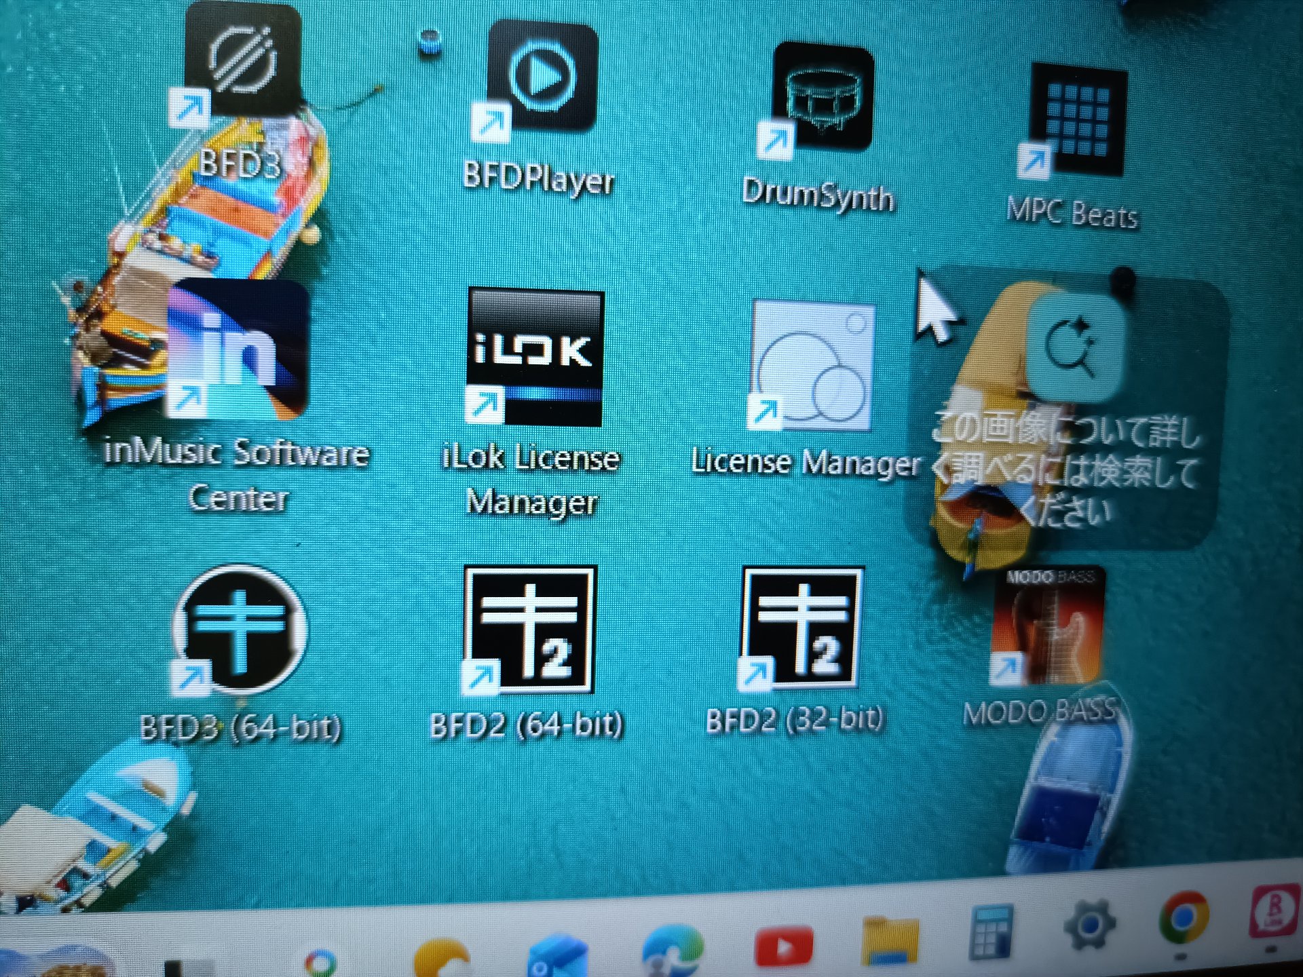Open the DrumSynth desktop shortcut
Image resolution: width=1303 pixels, height=977 pixels.
tap(823, 96)
